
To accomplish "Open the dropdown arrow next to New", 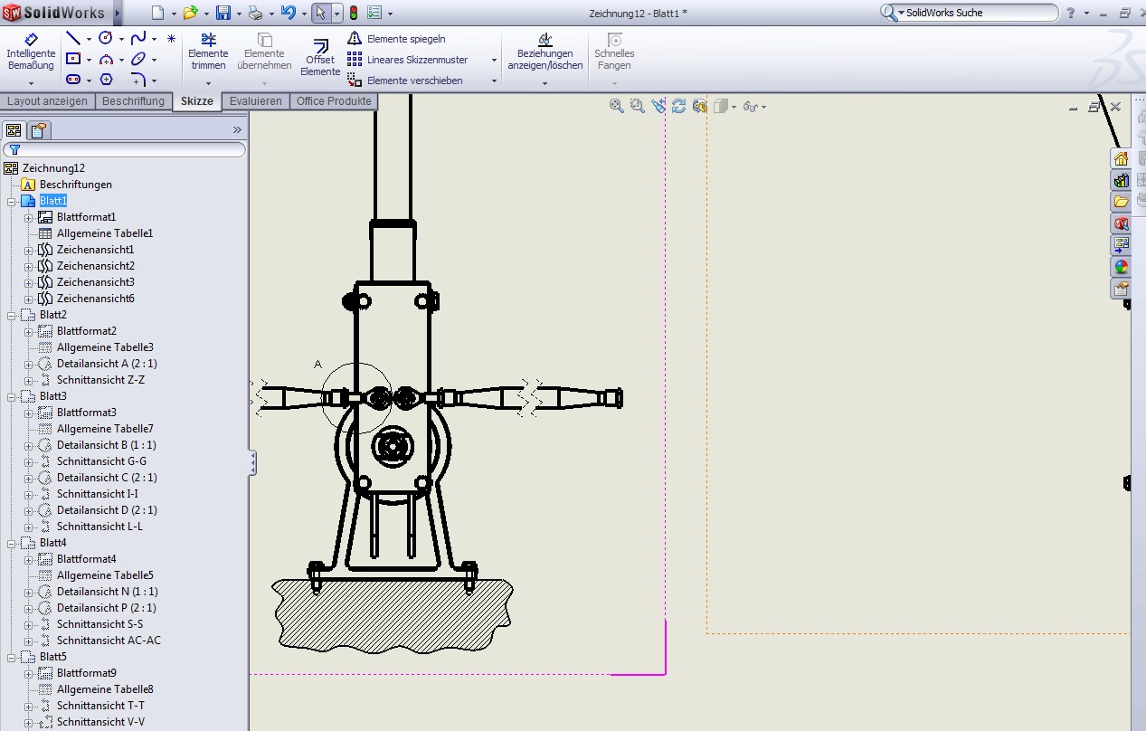I will 174,14.
